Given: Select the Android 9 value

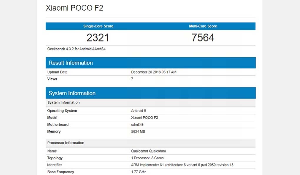Looking at the screenshot, I should (139, 111).
